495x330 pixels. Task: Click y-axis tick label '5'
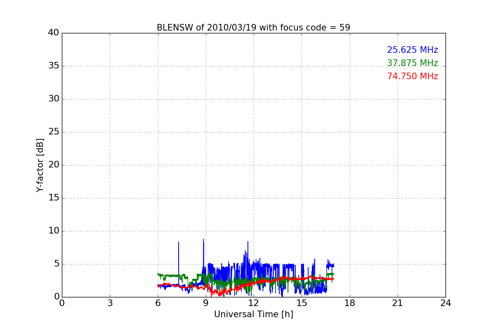[x=57, y=264]
